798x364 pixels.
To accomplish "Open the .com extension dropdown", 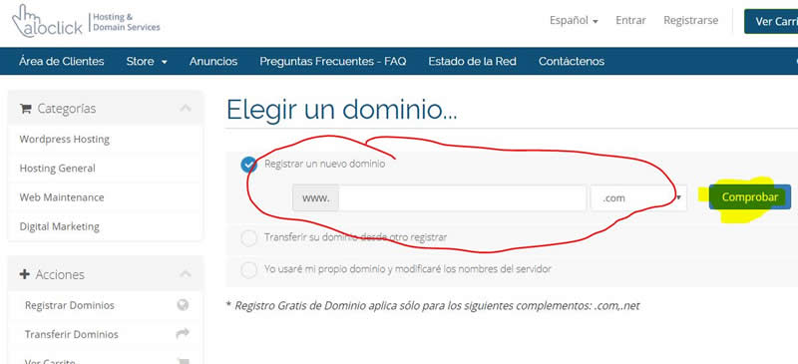I will click(x=638, y=197).
